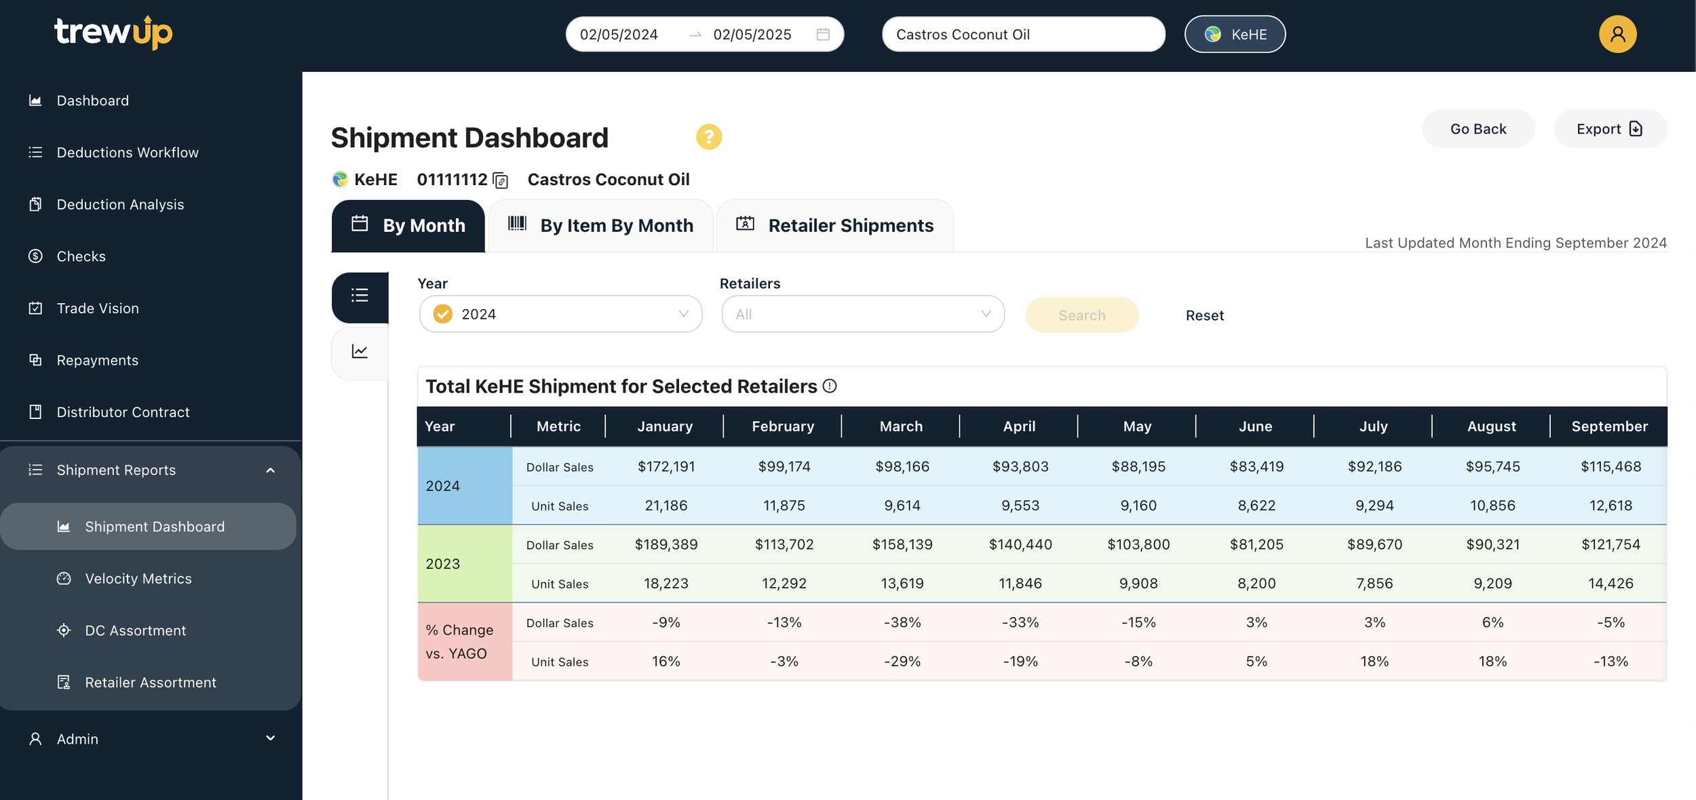The height and width of the screenshot is (800, 1696).
Task: Collapse the Shipment Reports section
Action: tap(270, 470)
